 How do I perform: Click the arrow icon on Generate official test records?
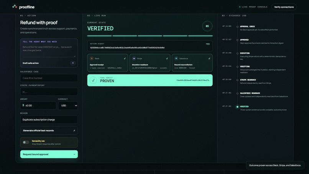click(74, 131)
